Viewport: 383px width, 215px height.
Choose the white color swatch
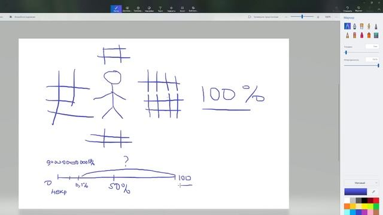coord(347,201)
